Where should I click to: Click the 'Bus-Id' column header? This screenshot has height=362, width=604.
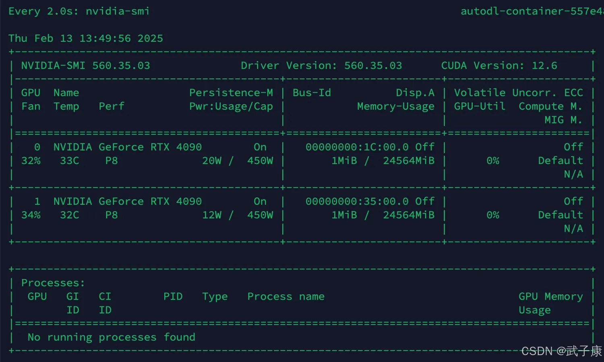click(x=312, y=93)
